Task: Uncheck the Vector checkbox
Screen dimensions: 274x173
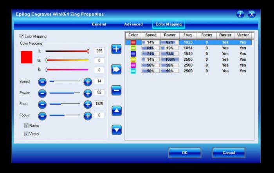Action: click(x=27, y=134)
